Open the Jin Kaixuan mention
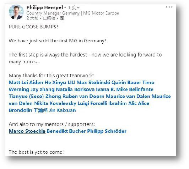Screen dimensions: 189x169 (62, 110)
